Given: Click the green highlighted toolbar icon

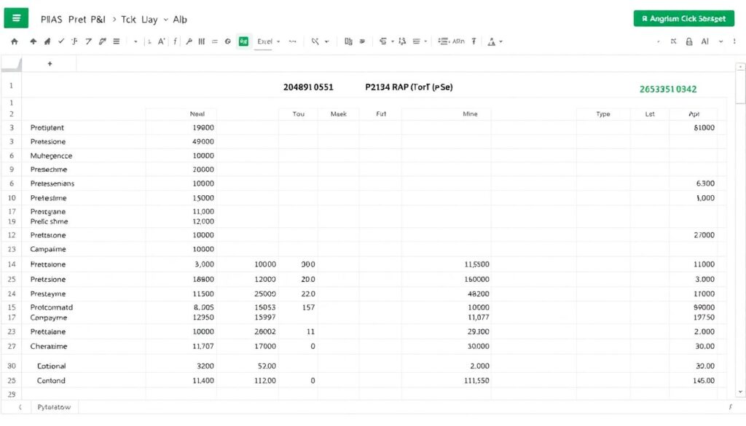Looking at the screenshot, I should (x=243, y=42).
